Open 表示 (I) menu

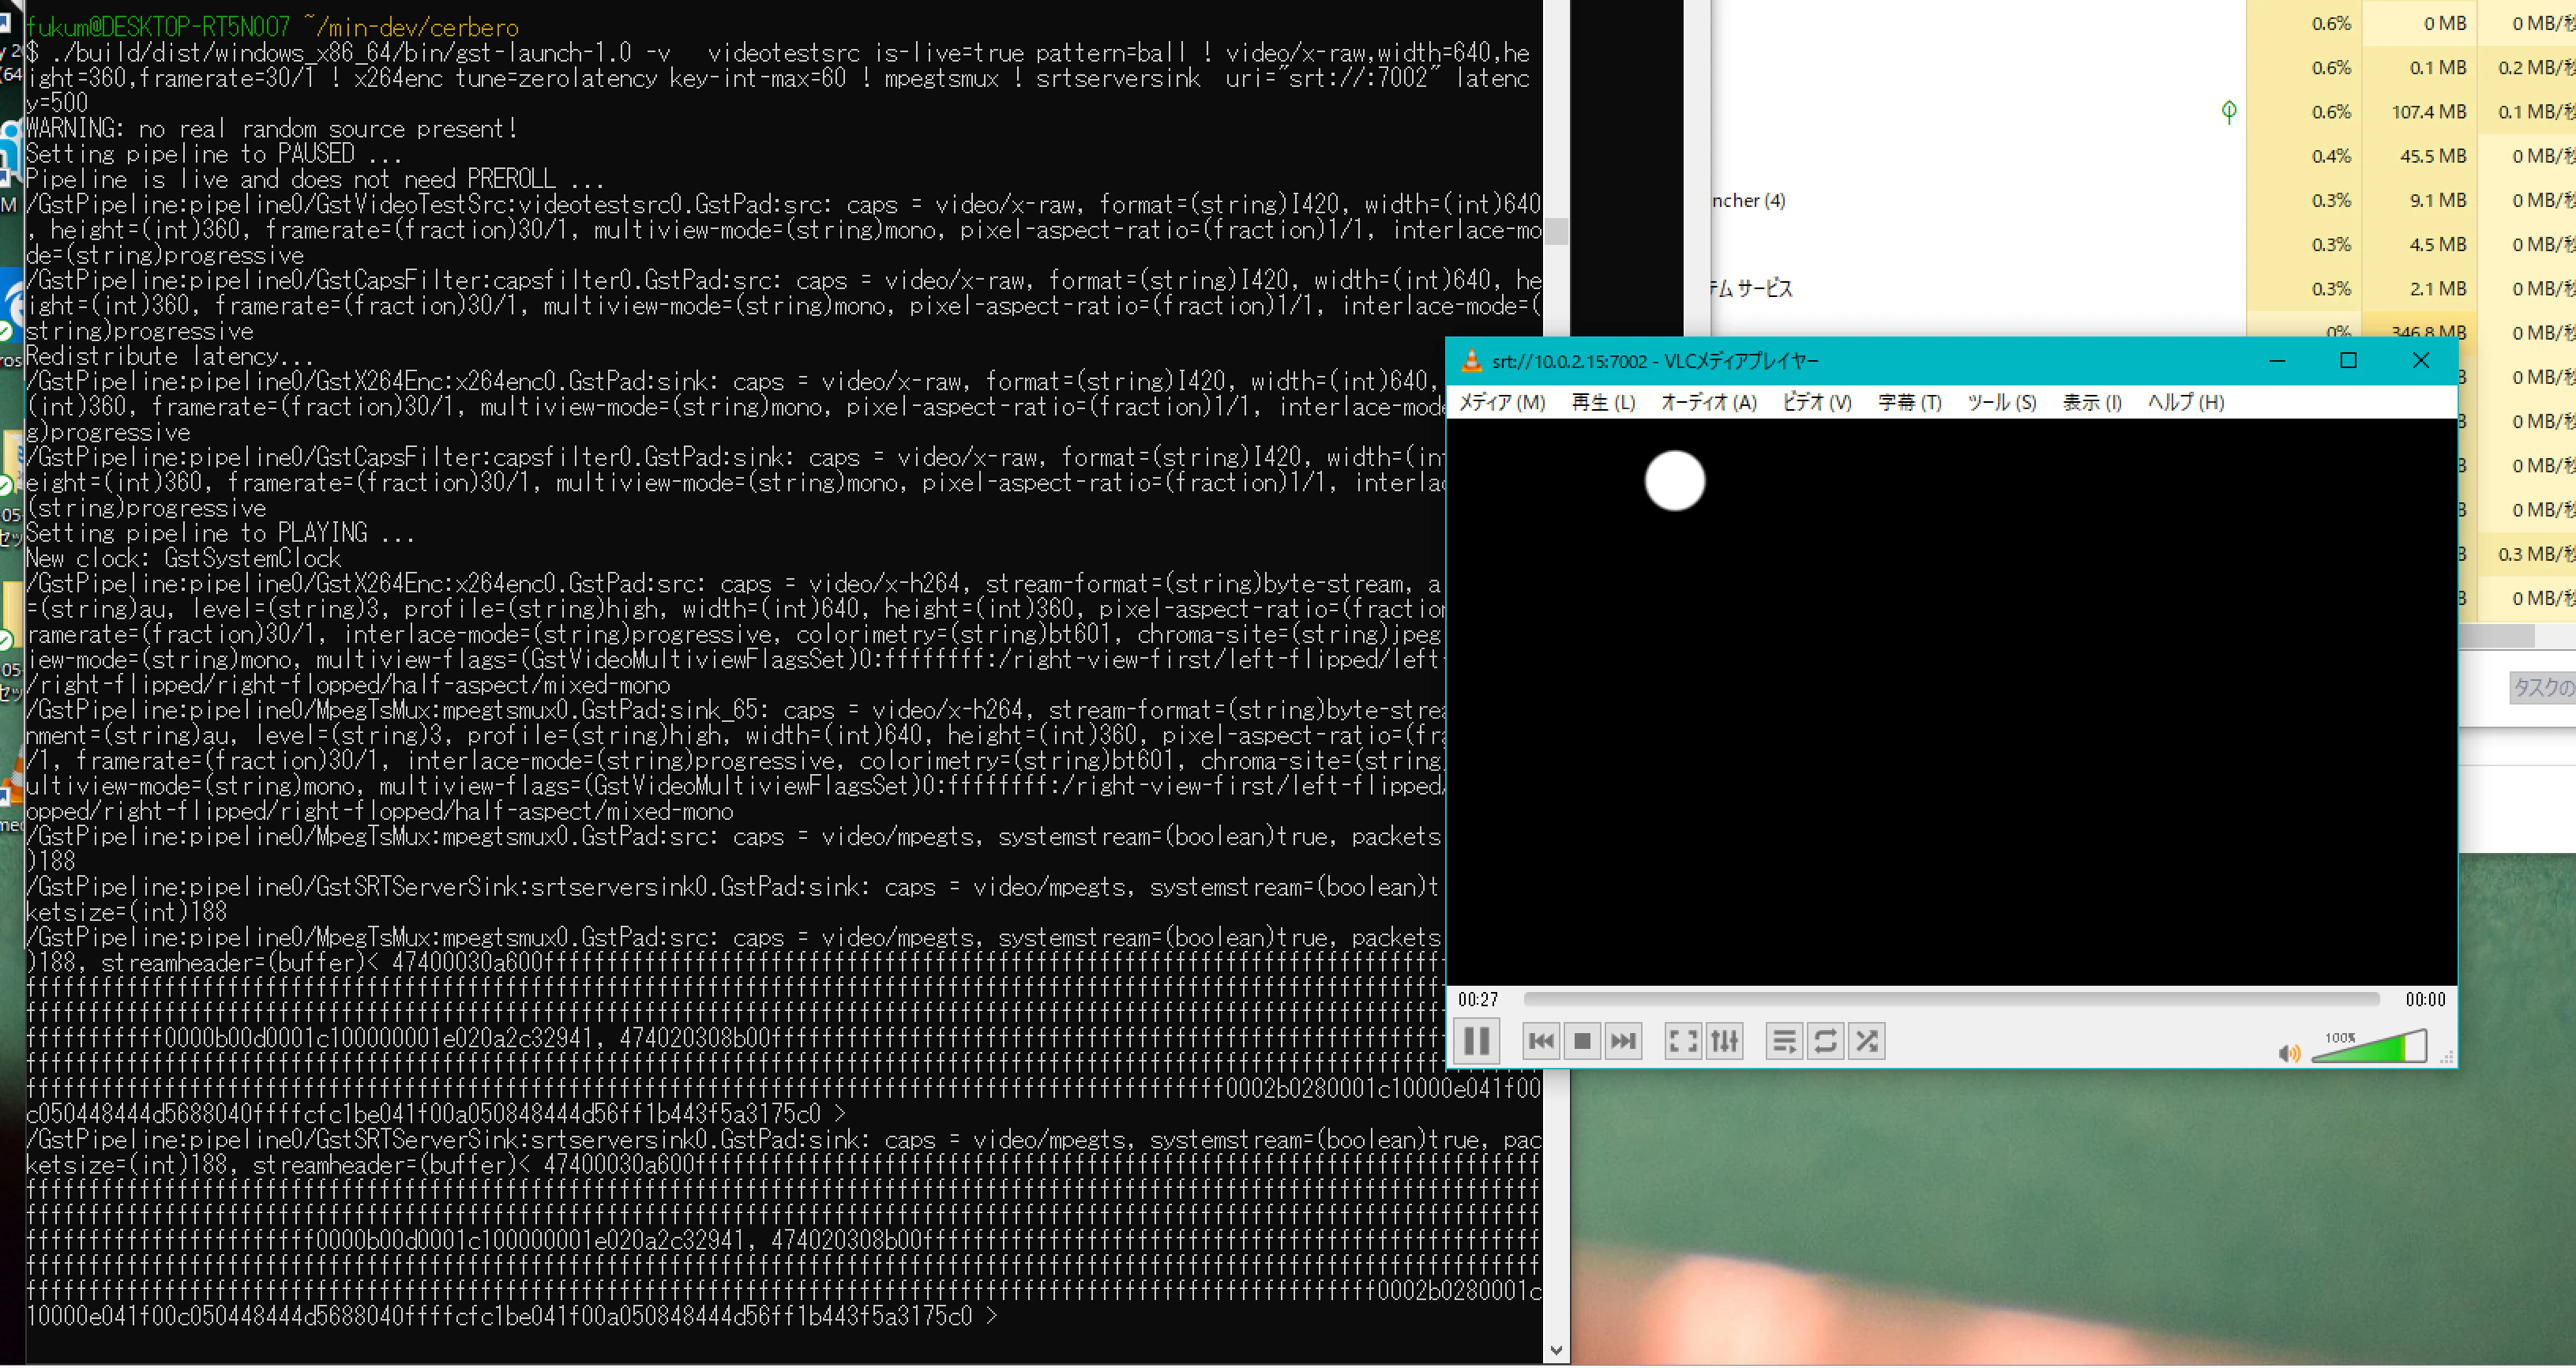(2091, 403)
